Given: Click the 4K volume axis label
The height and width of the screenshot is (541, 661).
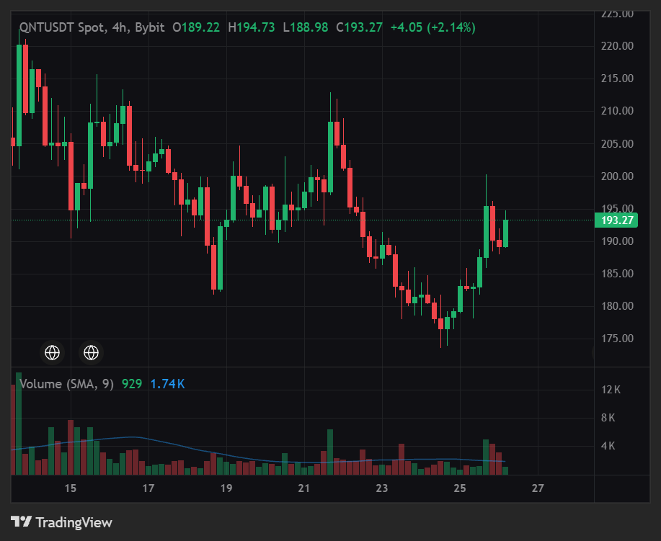Looking at the screenshot, I should 608,446.
